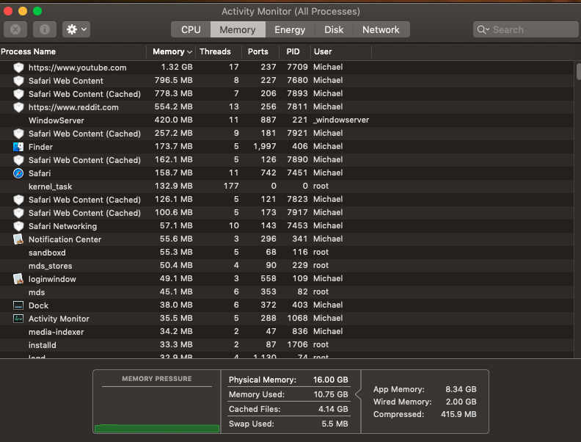Click the _windowserver user cell
581x442 pixels.
pos(341,120)
